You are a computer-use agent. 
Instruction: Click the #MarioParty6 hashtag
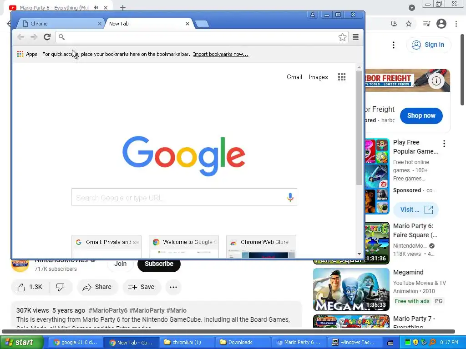[108, 310]
